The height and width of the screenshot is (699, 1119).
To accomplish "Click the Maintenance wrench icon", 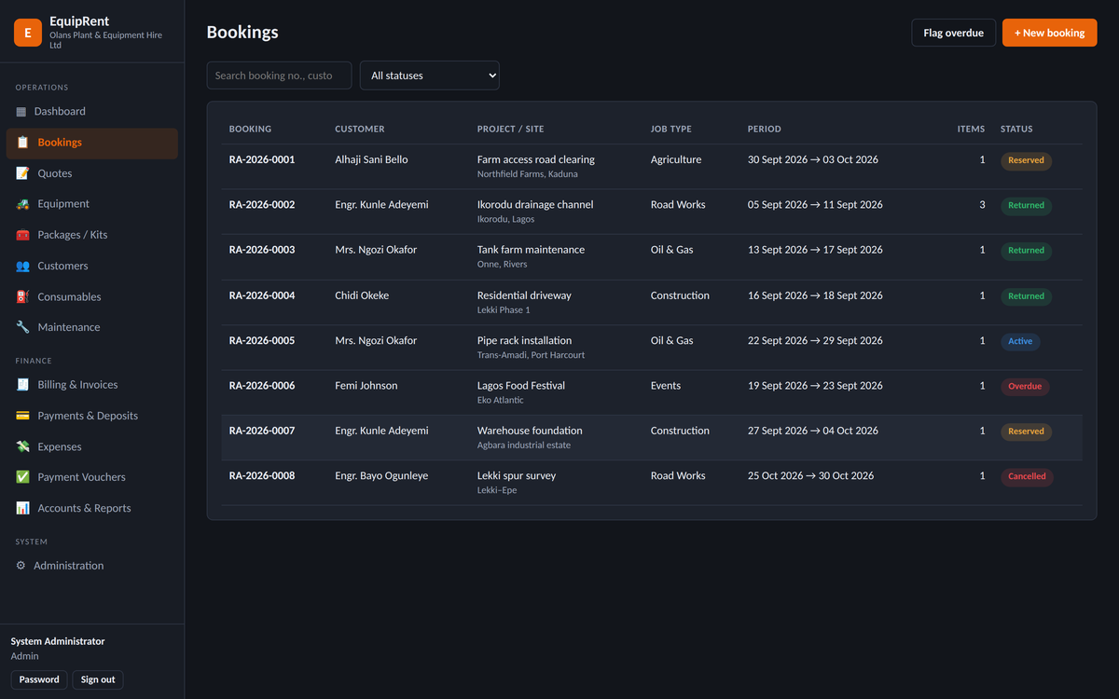I will tap(22, 327).
